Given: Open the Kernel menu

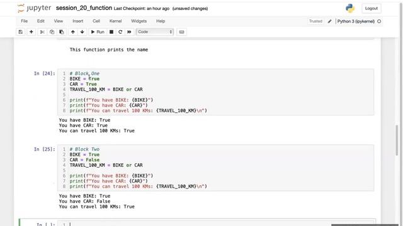Looking at the screenshot, I should (115, 21).
